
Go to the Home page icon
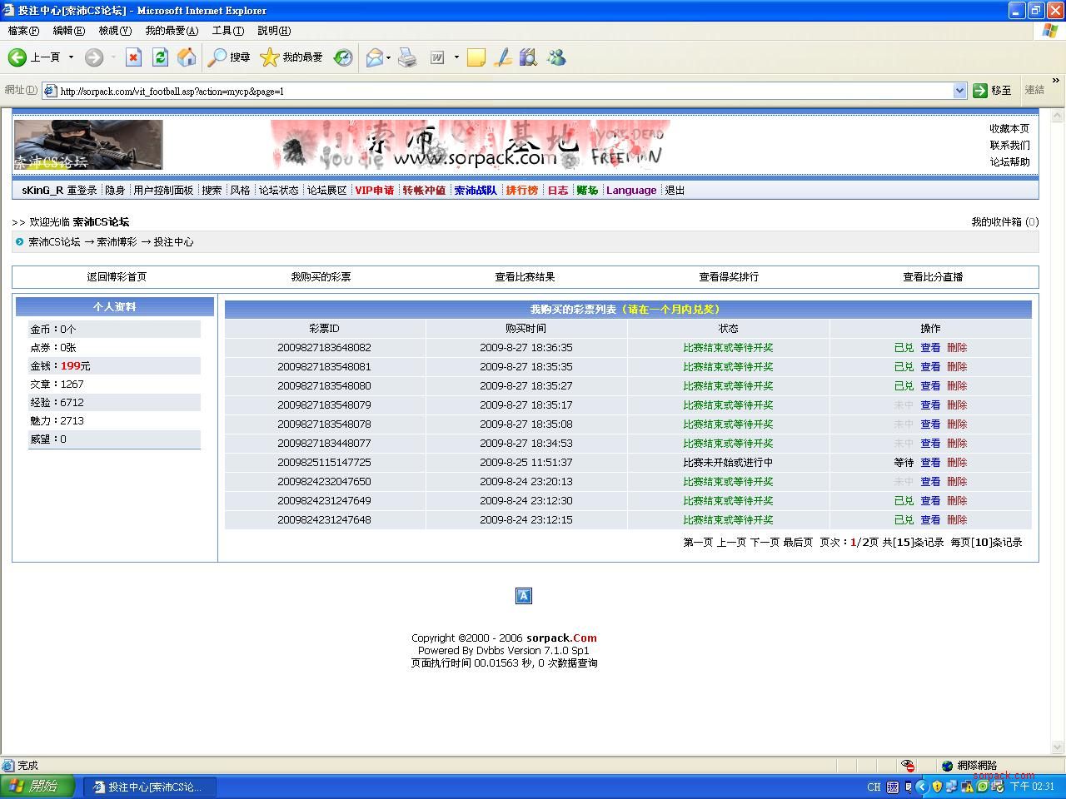coord(187,57)
